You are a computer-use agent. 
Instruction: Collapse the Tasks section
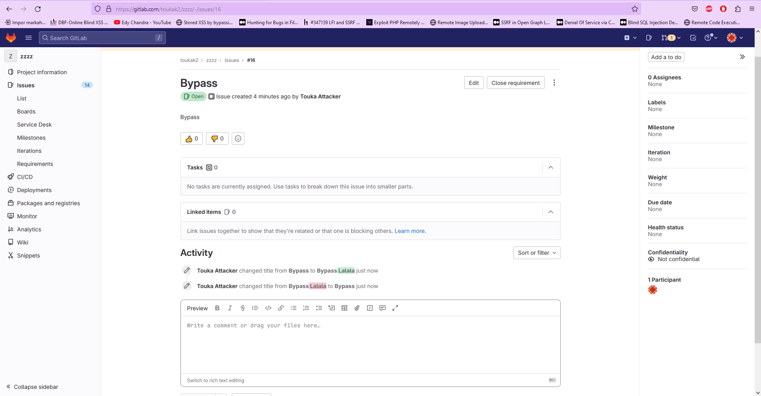tap(551, 167)
